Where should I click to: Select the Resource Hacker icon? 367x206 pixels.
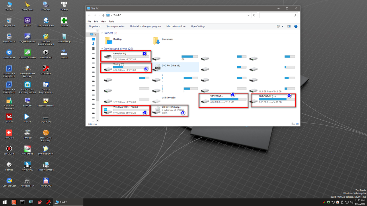(x=46, y=102)
